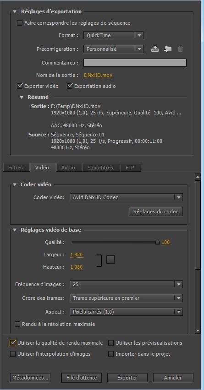This screenshot has height=390, width=204.
Task: Switch to the Sous-titres tab
Action: click(100, 168)
